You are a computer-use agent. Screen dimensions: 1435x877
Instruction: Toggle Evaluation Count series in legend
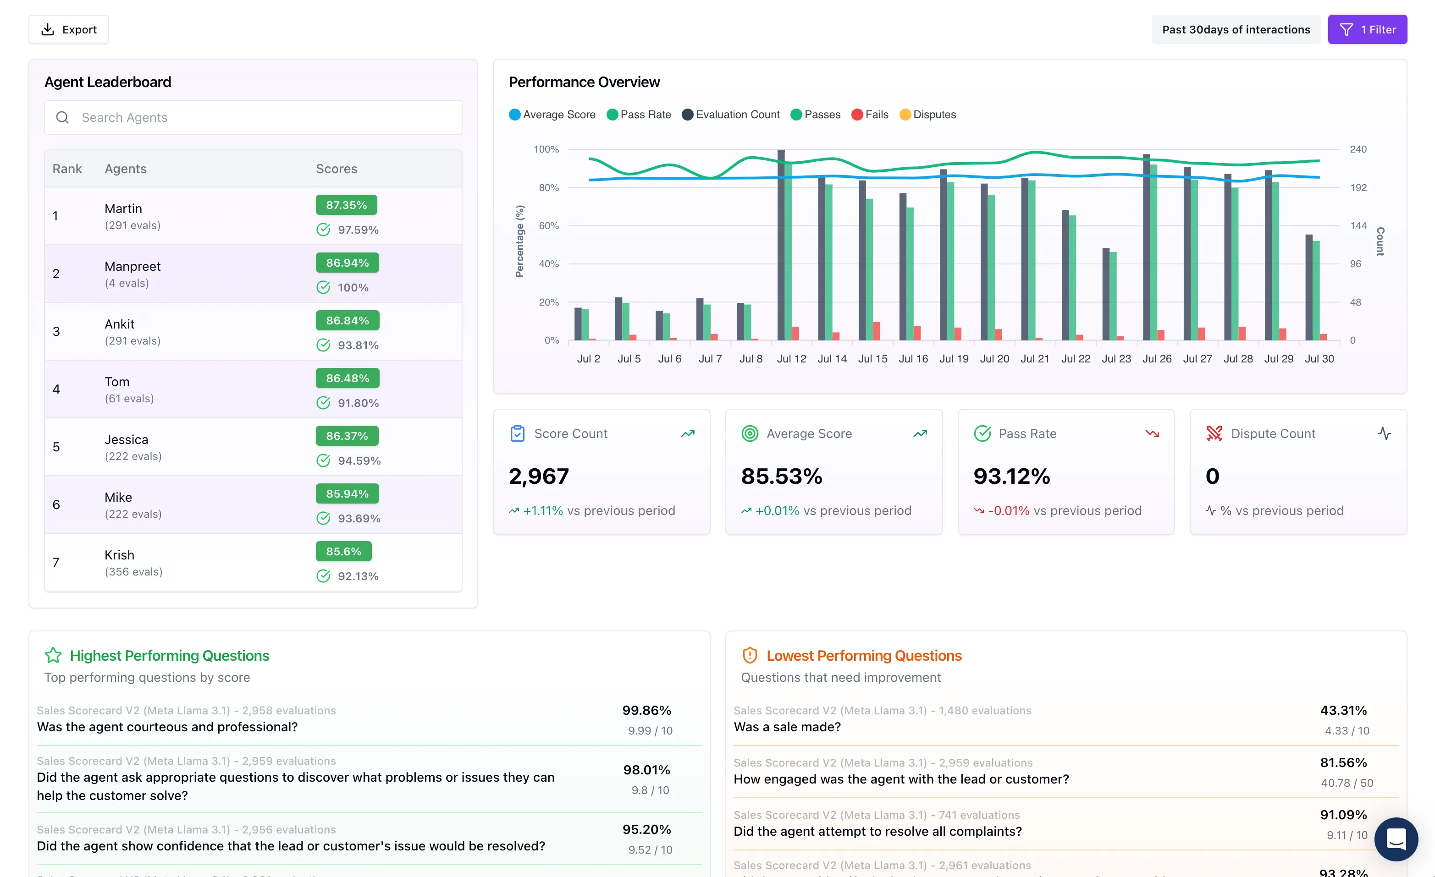click(x=730, y=115)
